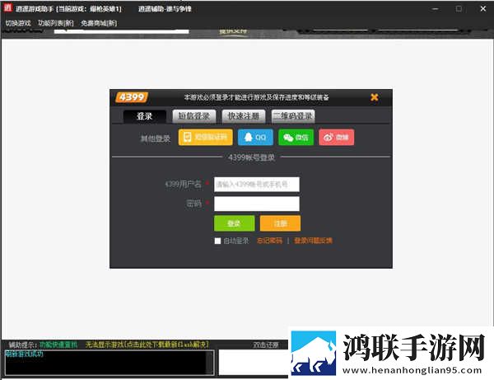Log in with QQ

[255, 137]
